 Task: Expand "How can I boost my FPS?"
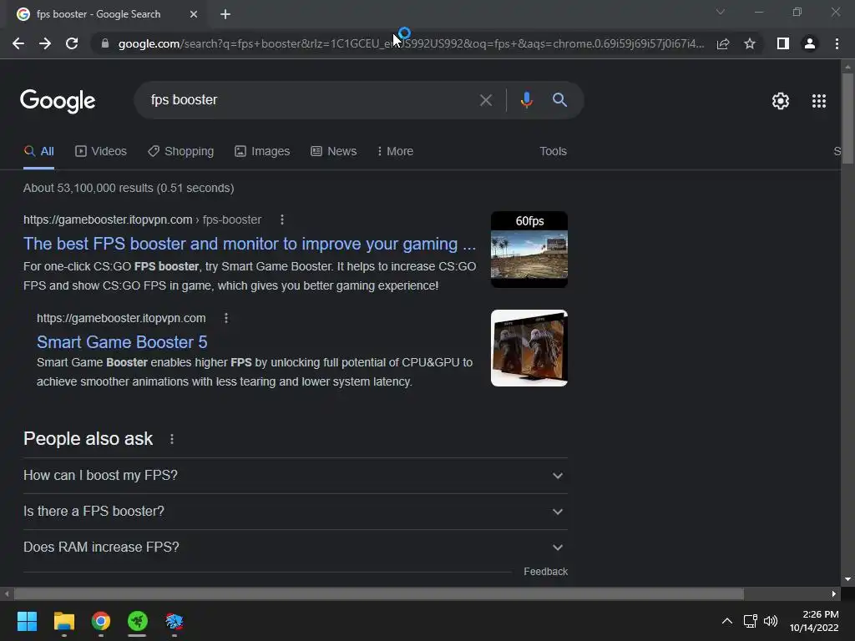(x=296, y=475)
